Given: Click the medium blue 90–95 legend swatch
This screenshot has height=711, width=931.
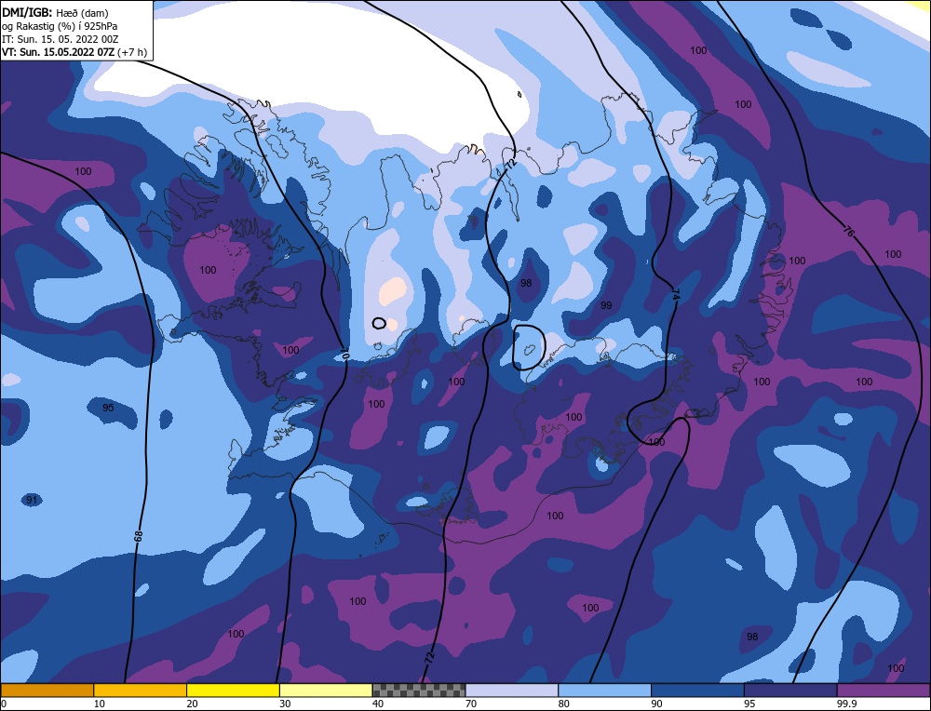Looking at the screenshot, I should (697, 691).
